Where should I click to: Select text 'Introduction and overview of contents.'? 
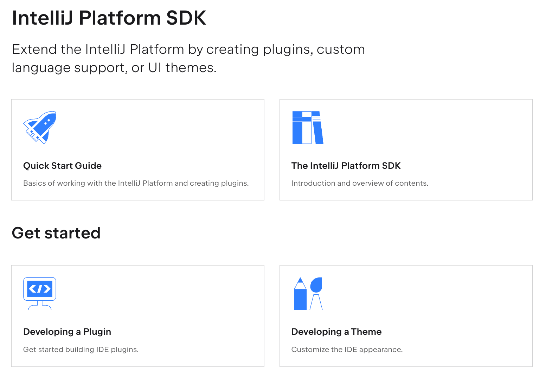tap(360, 183)
